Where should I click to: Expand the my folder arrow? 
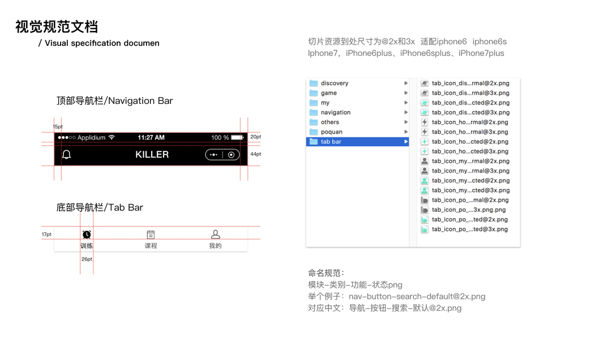pyautogui.click(x=406, y=103)
